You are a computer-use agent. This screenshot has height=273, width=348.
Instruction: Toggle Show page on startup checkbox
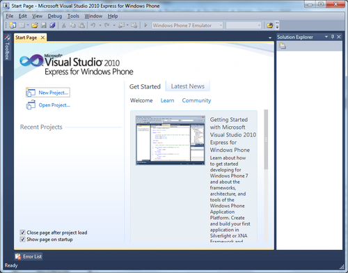pyautogui.click(x=22, y=240)
